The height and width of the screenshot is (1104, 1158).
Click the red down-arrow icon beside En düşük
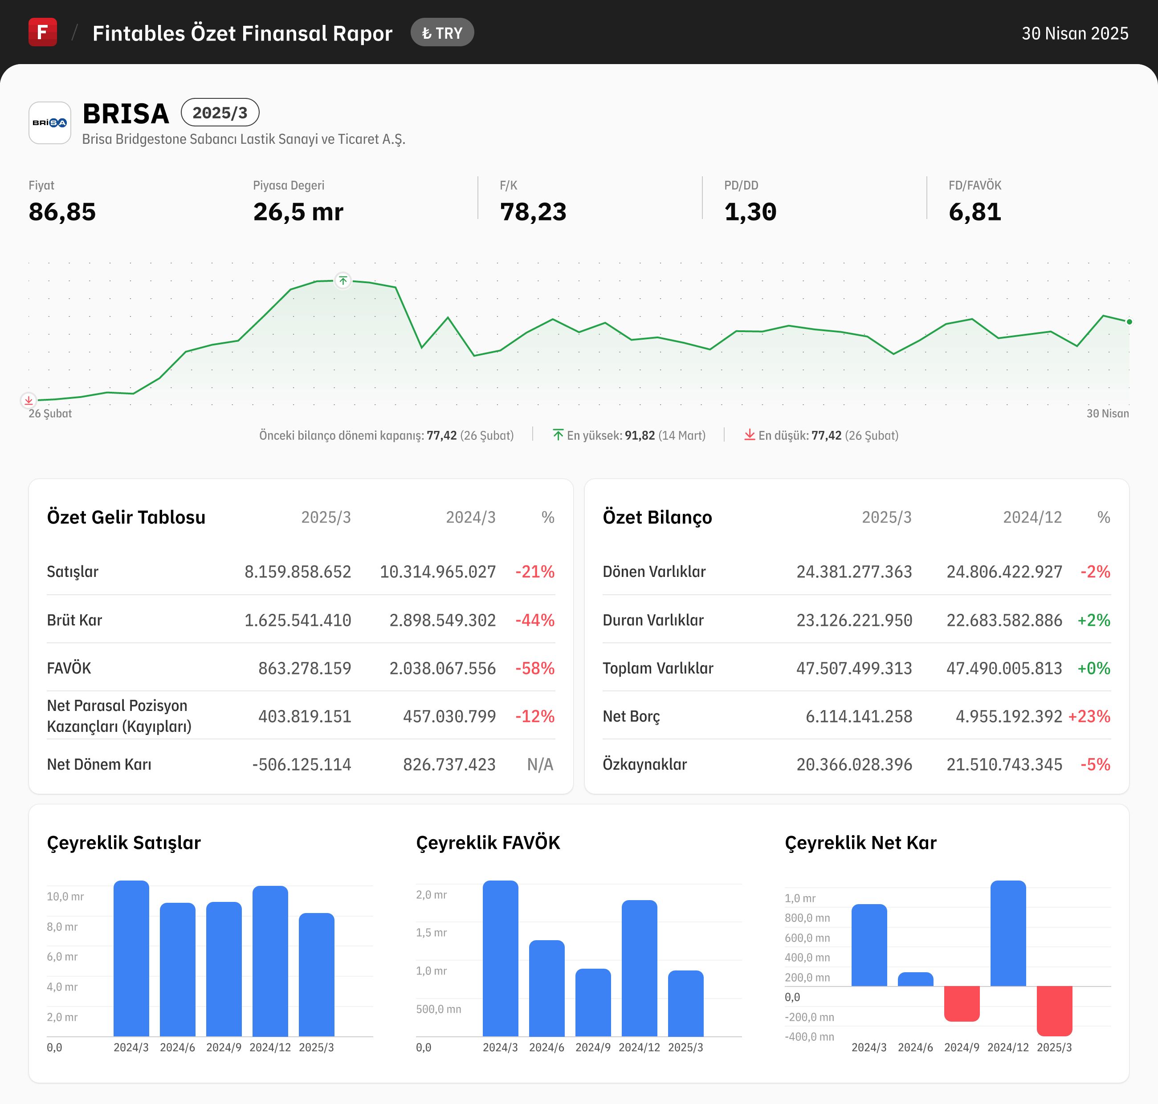(750, 435)
